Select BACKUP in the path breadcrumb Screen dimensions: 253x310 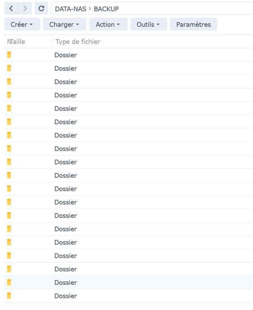point(106,9)
